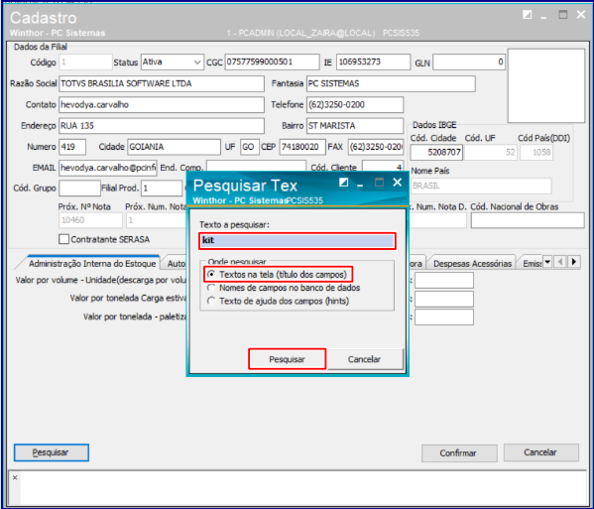The image size is (594, 509).
Task: Switch to Administração Interna do Estoque tab
Action: pyautogui.click(x=92, y=263)
